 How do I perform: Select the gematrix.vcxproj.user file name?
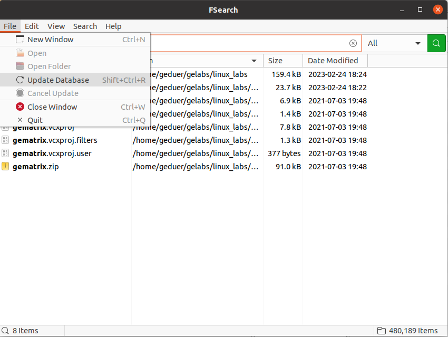(x=52, y=153)
